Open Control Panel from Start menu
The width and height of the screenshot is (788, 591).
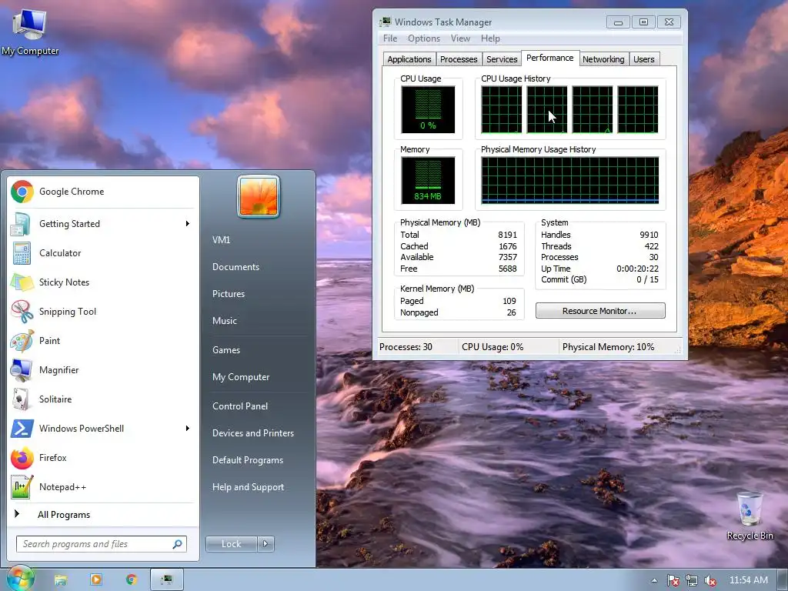240,406
